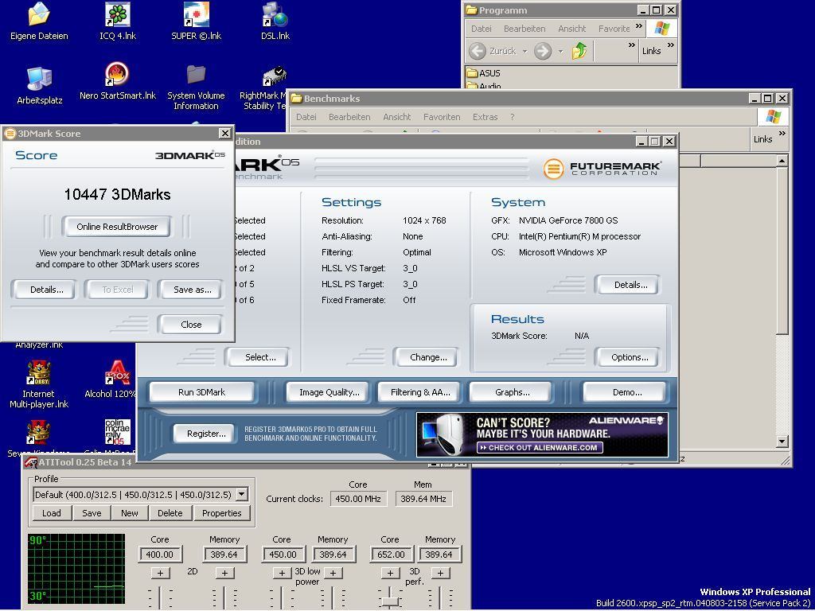
Task: Click Details under System section
Action: 630,285
